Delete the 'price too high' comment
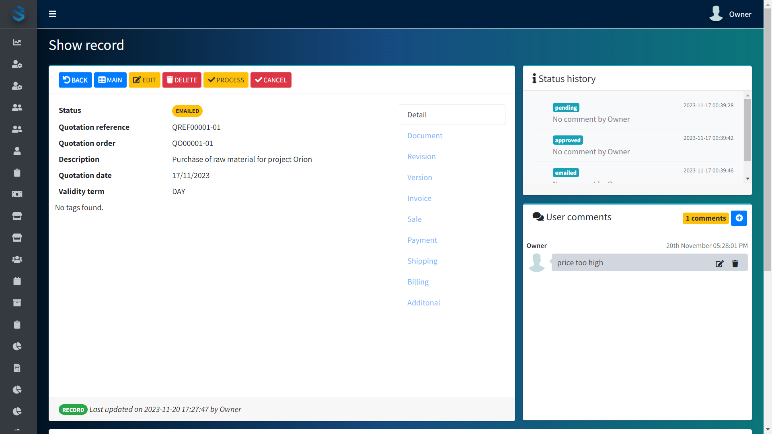The height and width of the screenshot is (434, 772). pyautogui.click(x=735, y=264)
